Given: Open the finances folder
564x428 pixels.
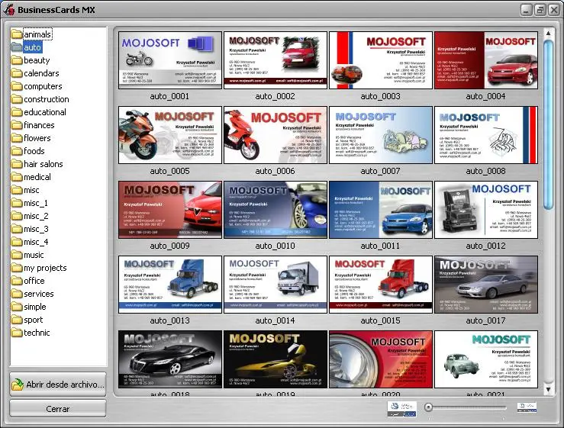Looking at the screenshot, I should (x=33, y=125).
